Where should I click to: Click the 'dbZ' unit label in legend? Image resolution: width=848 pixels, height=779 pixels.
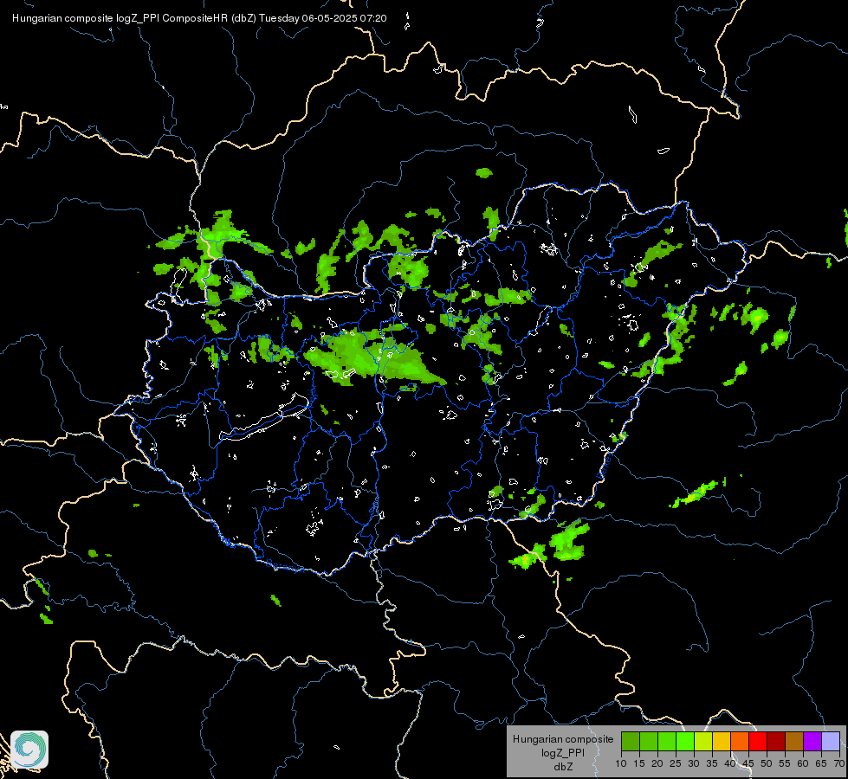563,767
